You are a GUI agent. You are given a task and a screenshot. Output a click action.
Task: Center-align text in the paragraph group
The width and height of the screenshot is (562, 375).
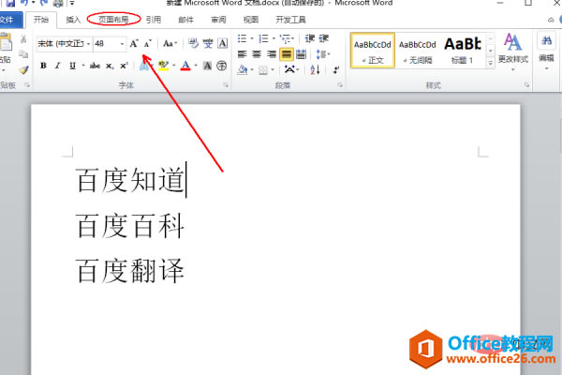257,54
